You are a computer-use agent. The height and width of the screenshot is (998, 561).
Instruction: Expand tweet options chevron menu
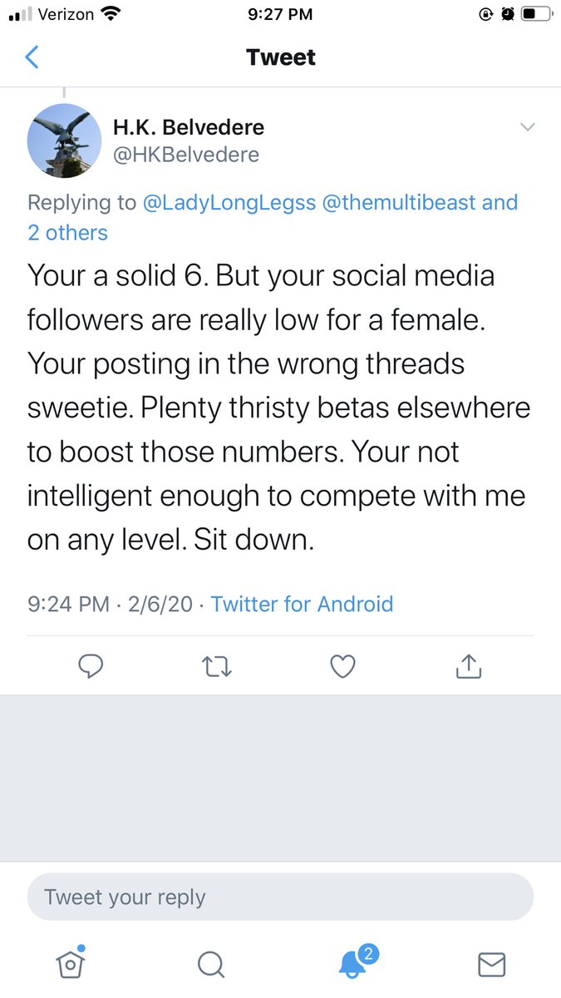click(x=527, y=127)
